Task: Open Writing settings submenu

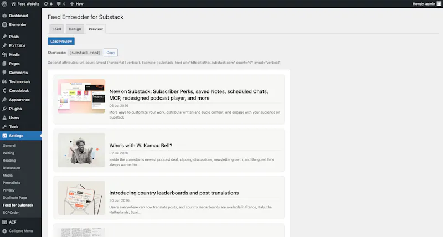Action: pos(8,153)
